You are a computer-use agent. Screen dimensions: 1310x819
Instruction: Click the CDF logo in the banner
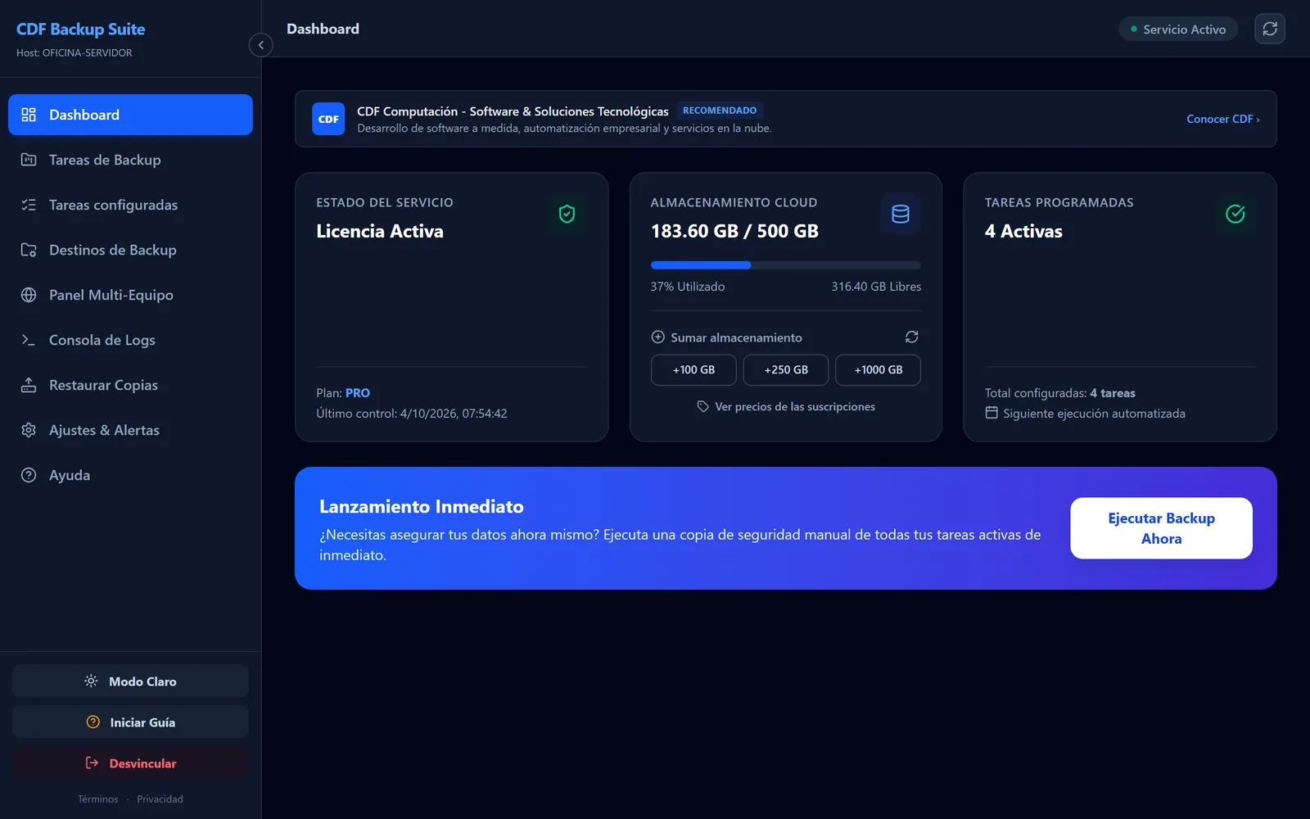pyautogui.click(x=328, y=119)
